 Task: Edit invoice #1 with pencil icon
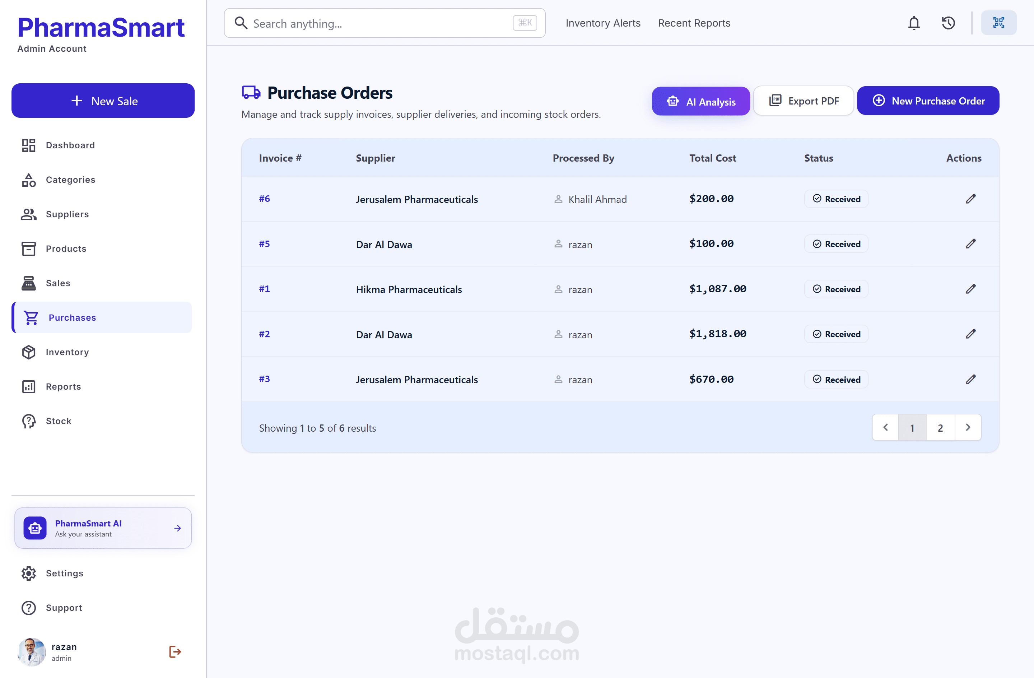point(970,289)
